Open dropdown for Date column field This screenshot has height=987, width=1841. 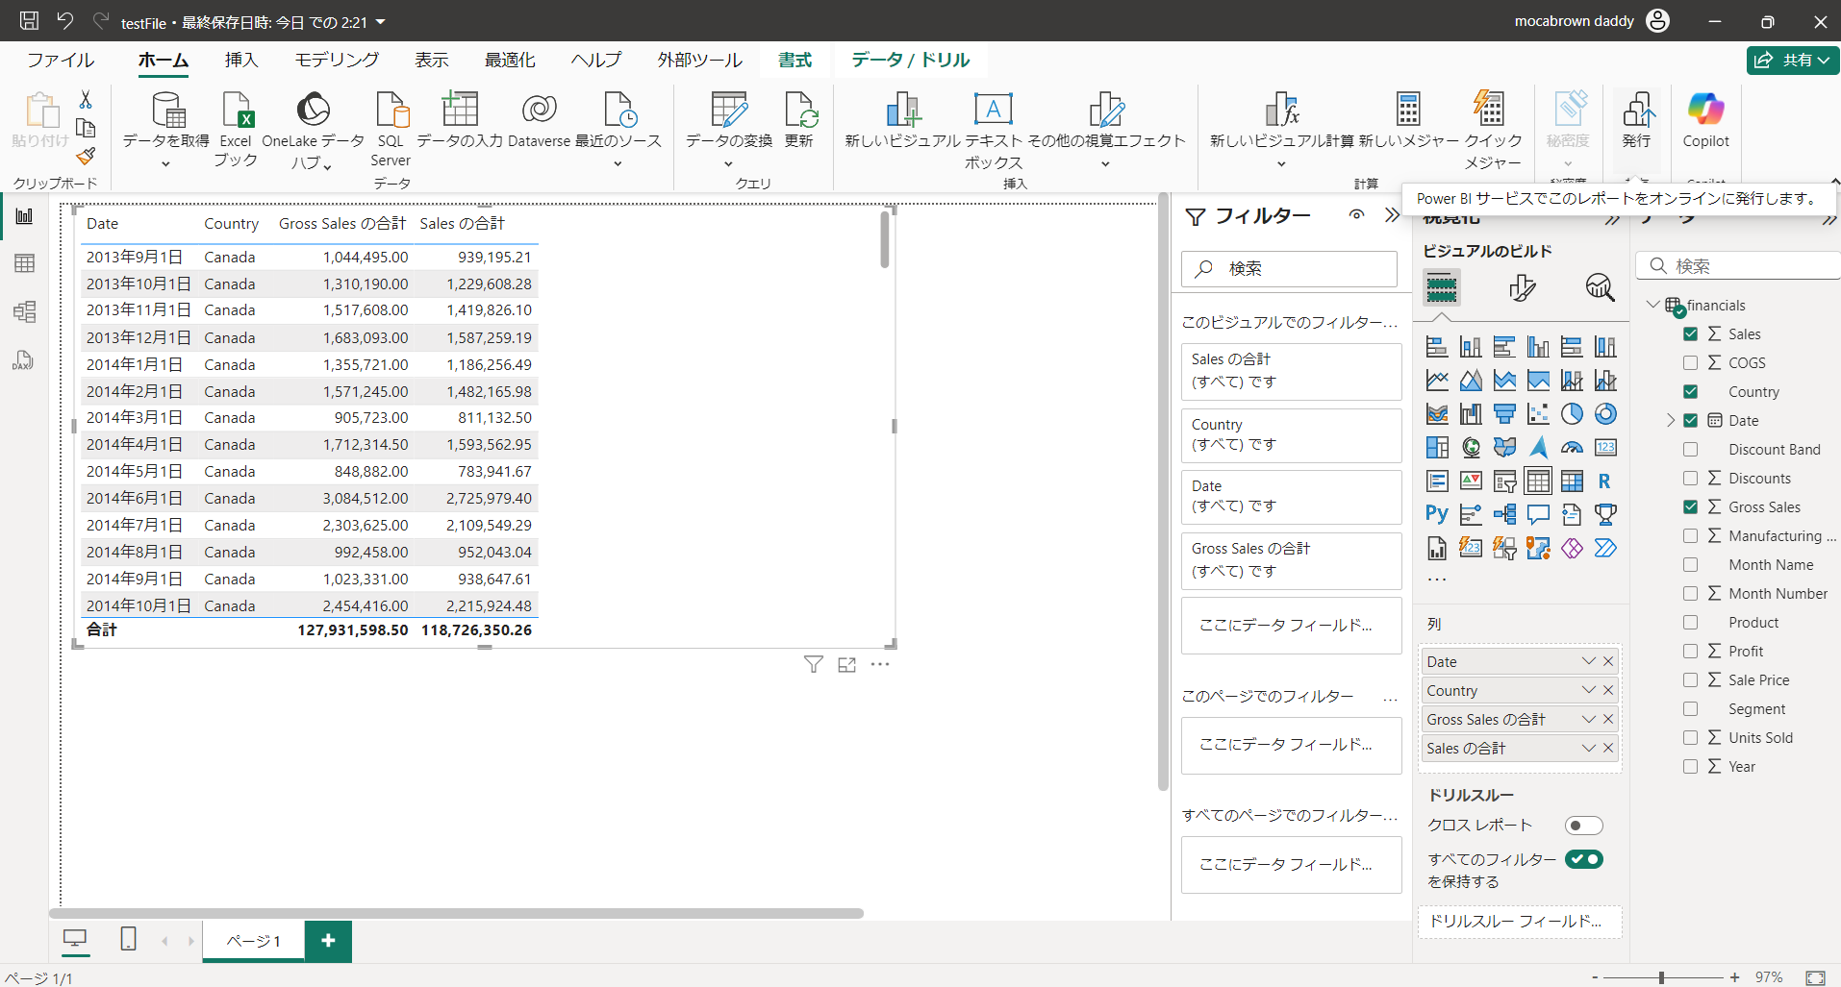tap(1589, 662)
